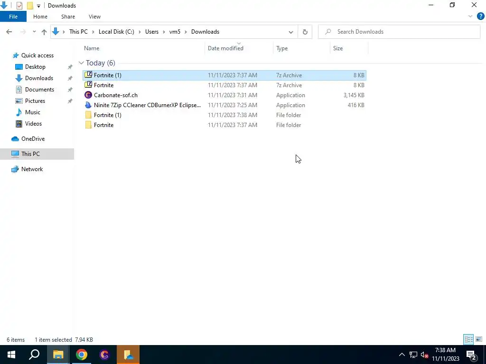
Task: Open the network tray icon
Action: click(413, 355)
